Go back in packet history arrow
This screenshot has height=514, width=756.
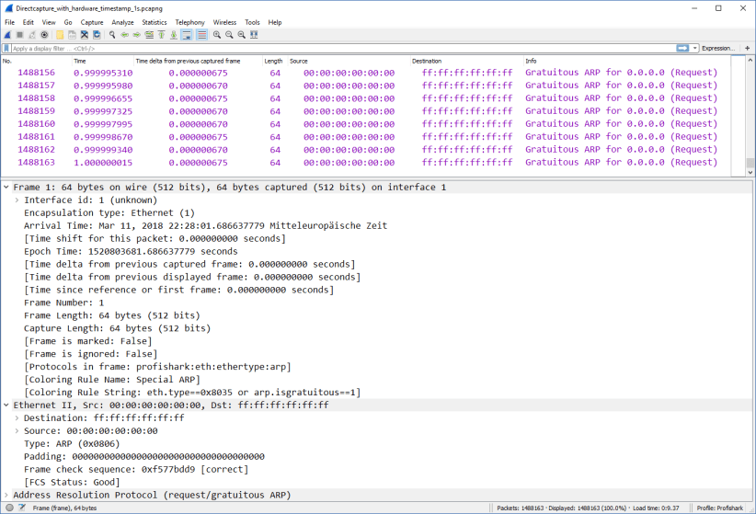[x=124, y=35]
